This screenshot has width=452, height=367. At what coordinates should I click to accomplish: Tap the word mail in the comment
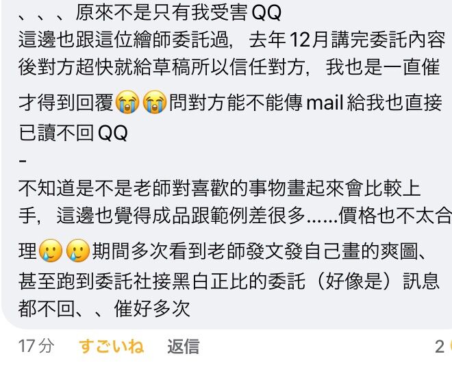(325, 103)
